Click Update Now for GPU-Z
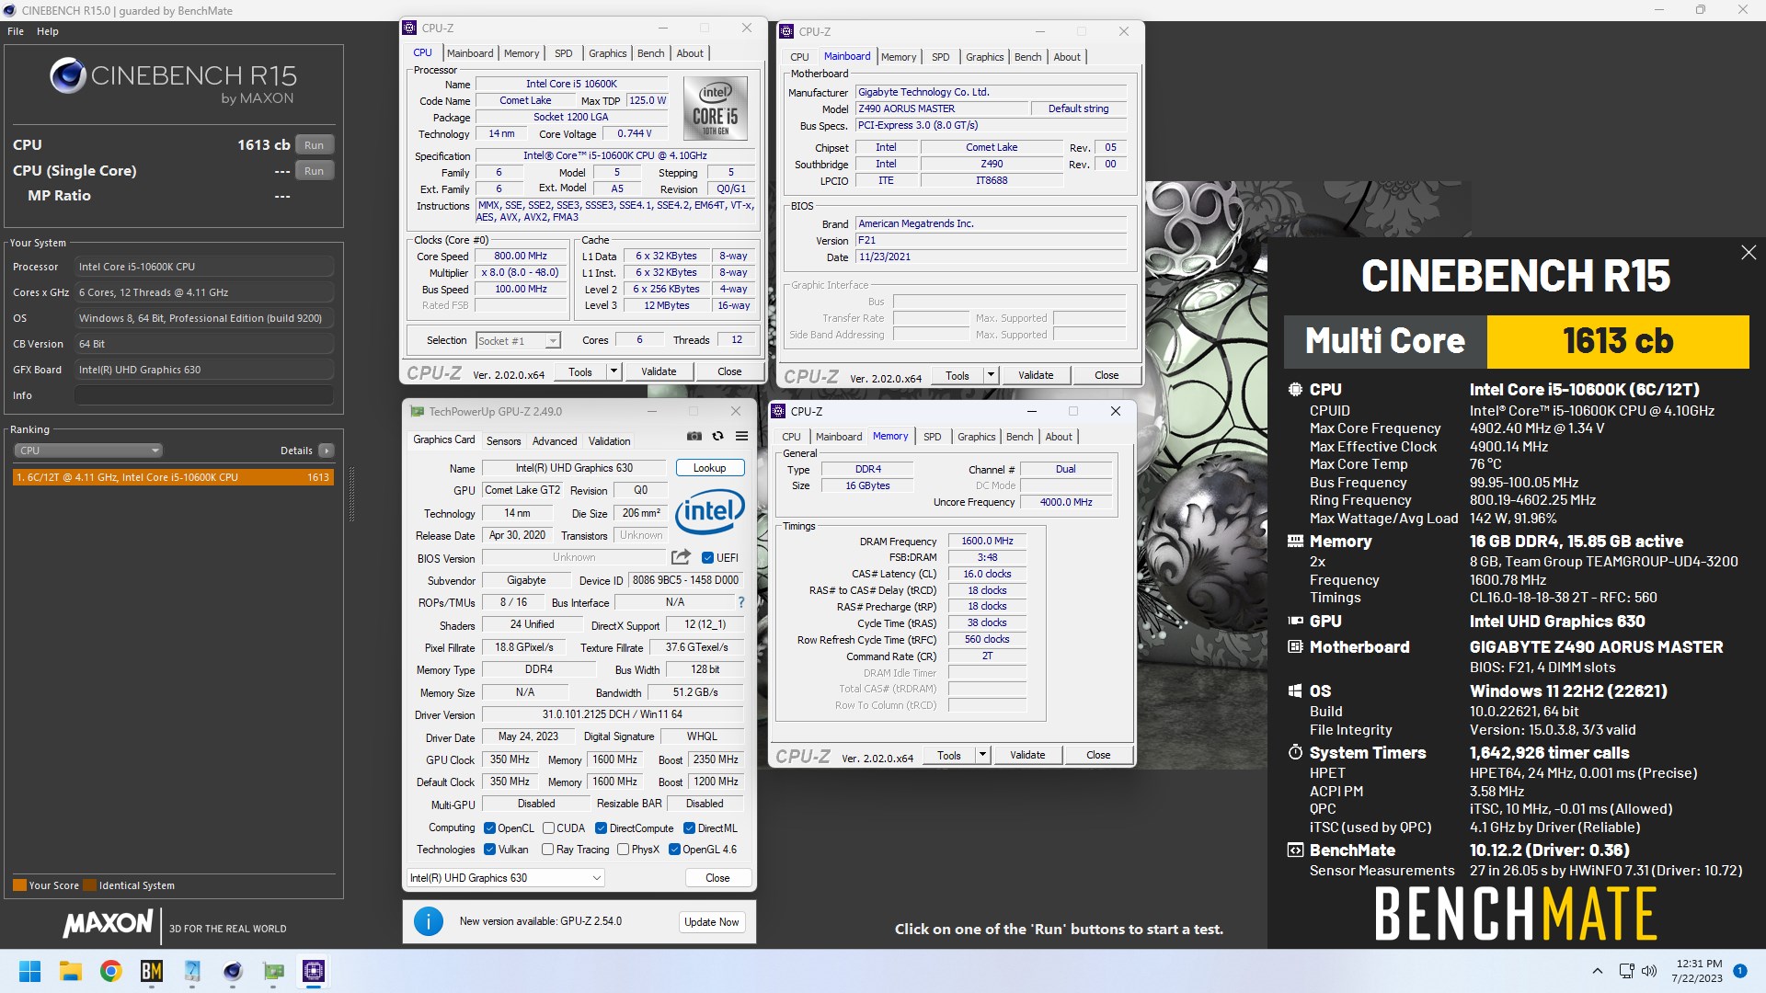This screenshot has width=1766, height=993. click(x=711, y=922)
